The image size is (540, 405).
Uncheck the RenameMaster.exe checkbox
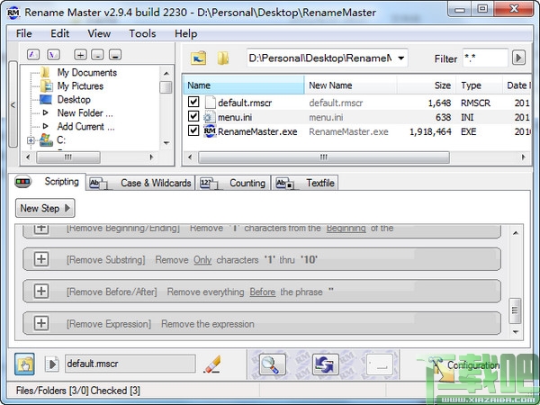click(193, 130)
